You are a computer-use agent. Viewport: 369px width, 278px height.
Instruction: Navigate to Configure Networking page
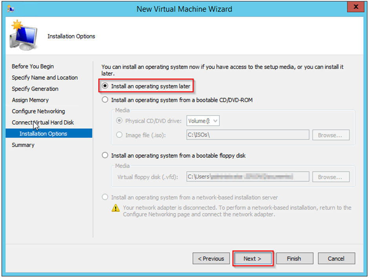pyautogui.click(x=38, y=111)
